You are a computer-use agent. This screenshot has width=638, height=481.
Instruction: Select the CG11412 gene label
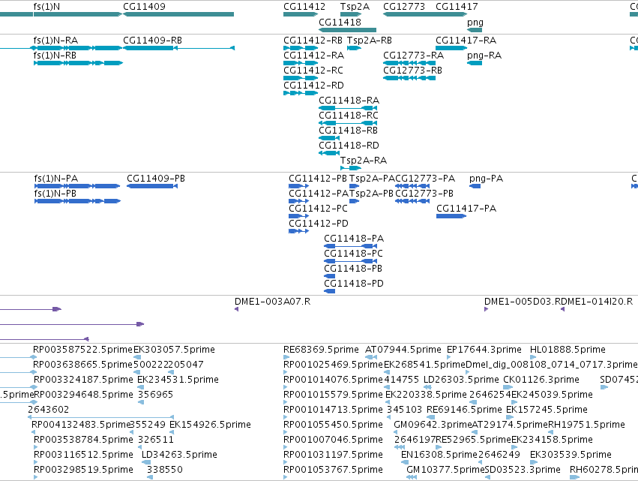(304, 7)
